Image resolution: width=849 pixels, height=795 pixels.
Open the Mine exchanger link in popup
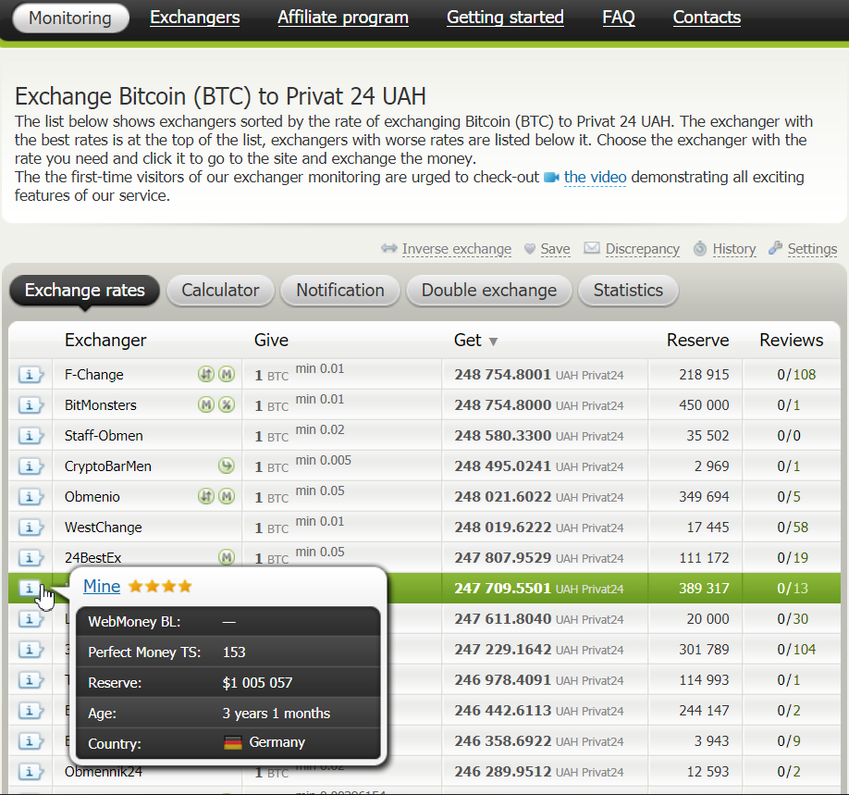pos(102,587)
